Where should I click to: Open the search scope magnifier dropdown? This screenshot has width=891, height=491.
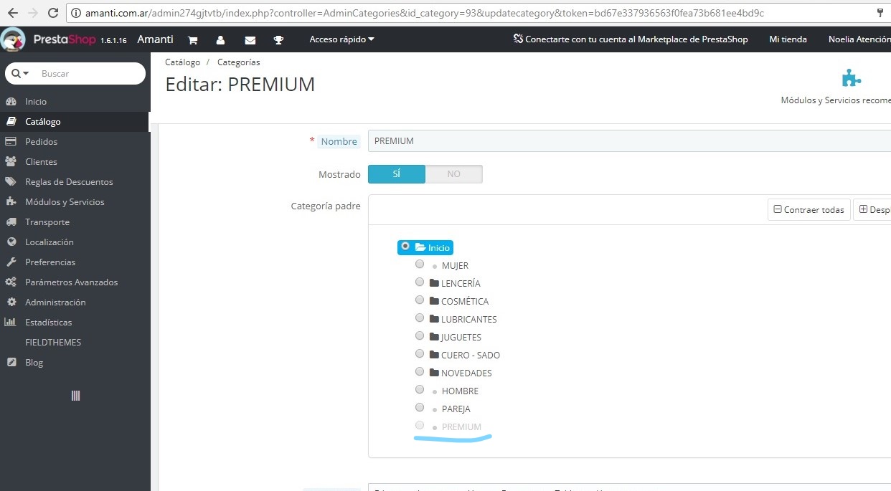point(21,73)
